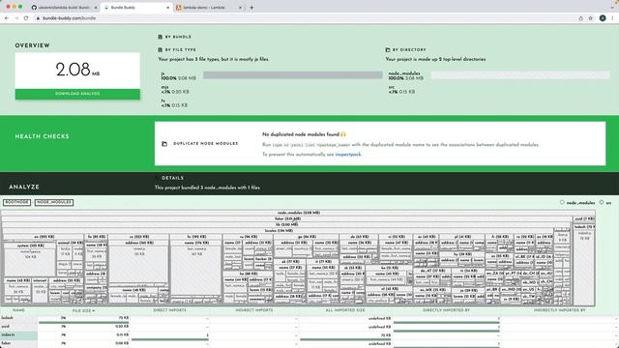Image resolution: width=619 pixels, height=348 pixels.
Task: Go forward in browser history
Action: click(x=16, y=18)
